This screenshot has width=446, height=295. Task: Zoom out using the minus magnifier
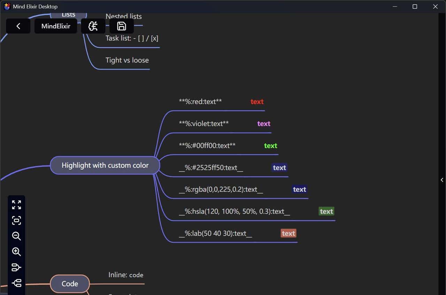pos(16,236)
